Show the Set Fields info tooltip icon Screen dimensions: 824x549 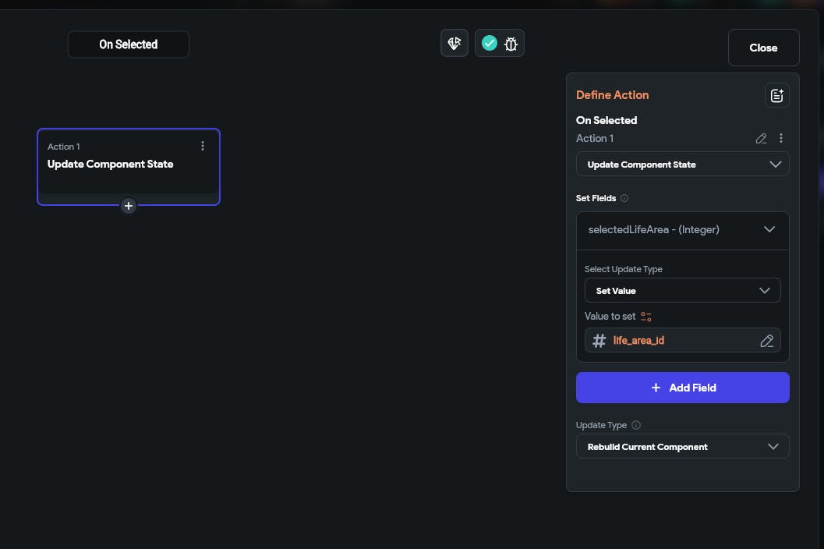[x=624, y=198]
